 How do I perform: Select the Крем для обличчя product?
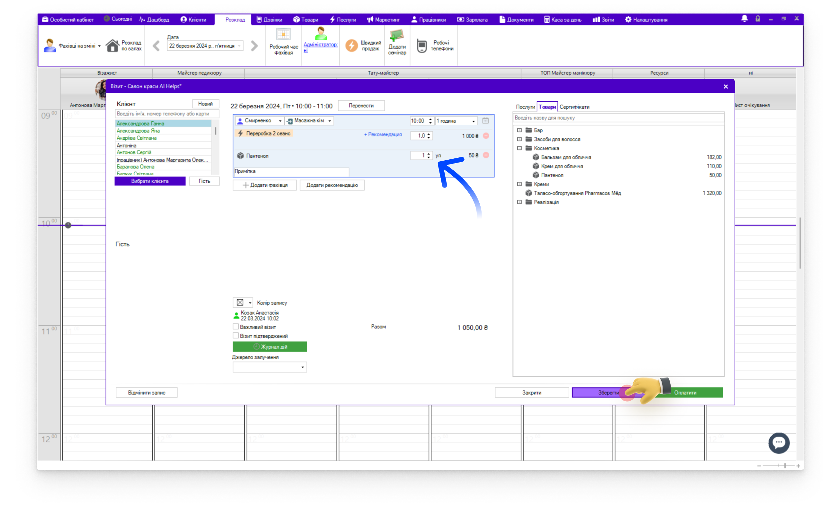tap(562, 166)
